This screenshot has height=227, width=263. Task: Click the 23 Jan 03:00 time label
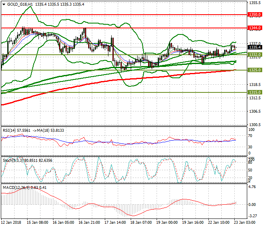tap(244, 223)
